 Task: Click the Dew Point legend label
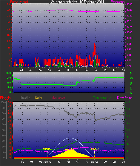[124, 98]
